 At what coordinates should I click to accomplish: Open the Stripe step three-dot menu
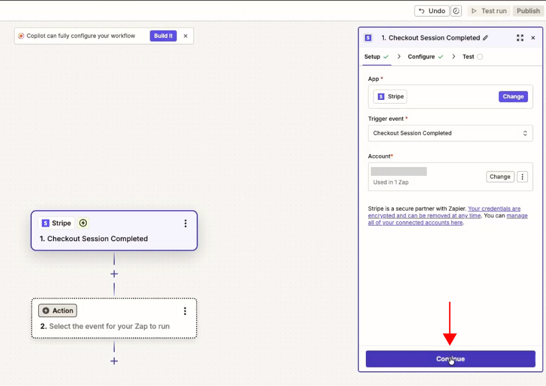point(185,223)
